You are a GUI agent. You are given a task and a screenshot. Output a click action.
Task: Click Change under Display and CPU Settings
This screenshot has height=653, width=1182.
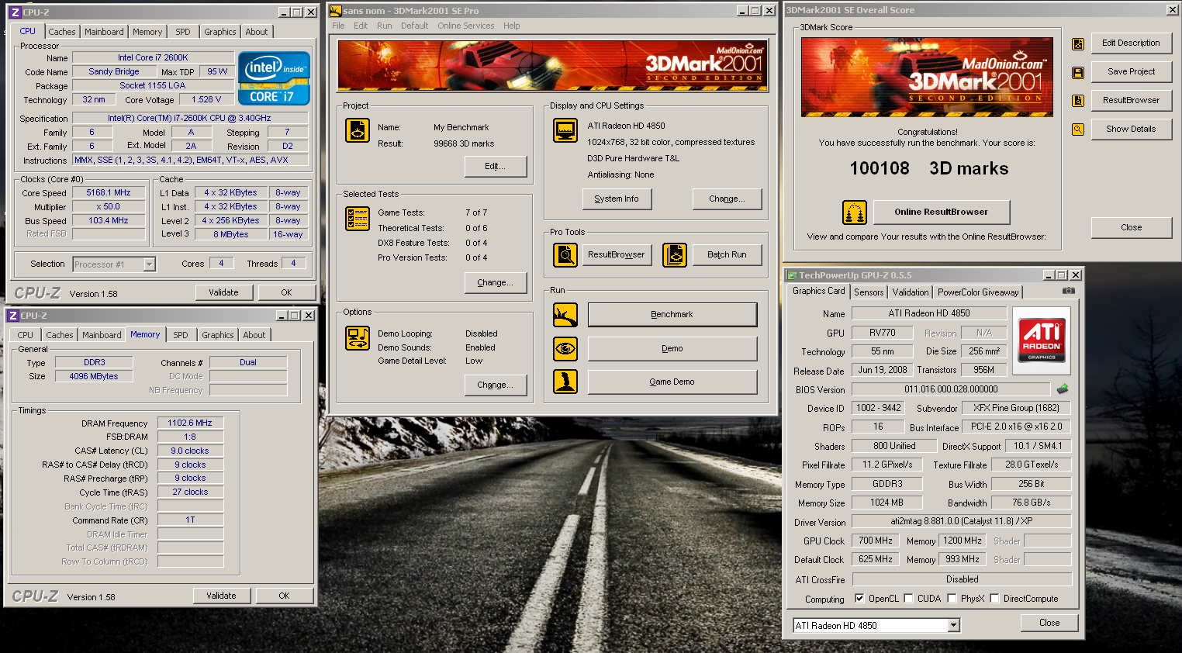click(x=727, y=199)
